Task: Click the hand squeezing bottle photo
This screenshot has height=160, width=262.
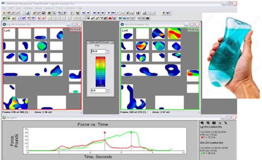Action: click(232, 56)
